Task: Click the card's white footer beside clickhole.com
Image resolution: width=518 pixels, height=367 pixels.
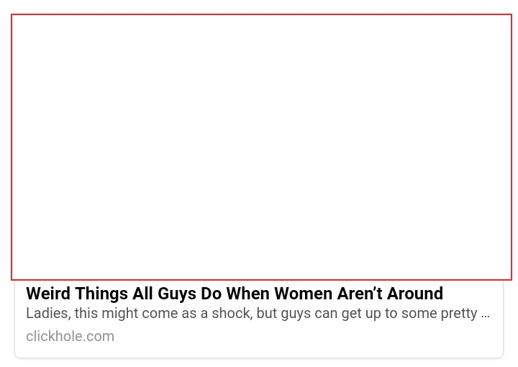Action: click(x=307, y=336)
